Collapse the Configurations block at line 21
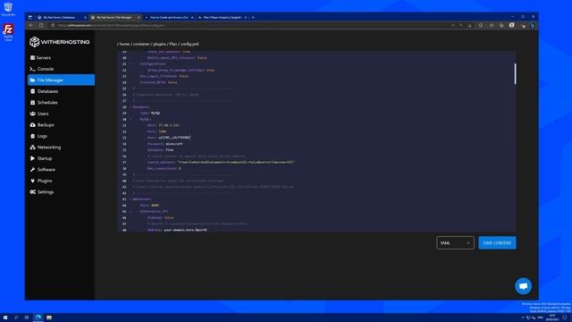This screenshot has height=322, width=572. [x=130, y=64]
